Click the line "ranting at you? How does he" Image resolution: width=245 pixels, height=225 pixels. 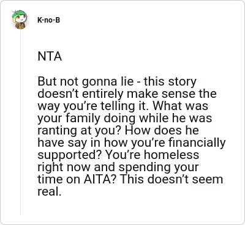(118, 130)
